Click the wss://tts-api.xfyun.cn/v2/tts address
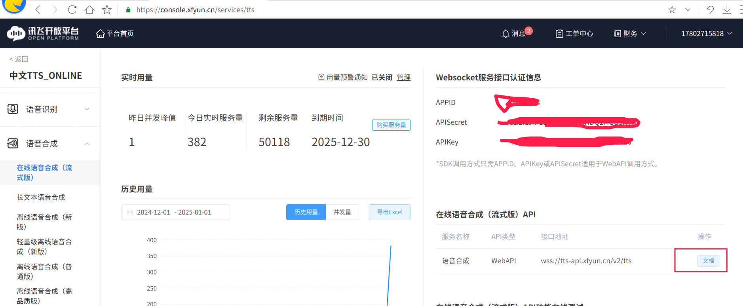The image size is (743, 306). (586, 261)
